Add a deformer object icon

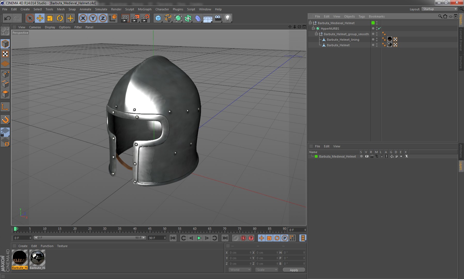point(198,18)
